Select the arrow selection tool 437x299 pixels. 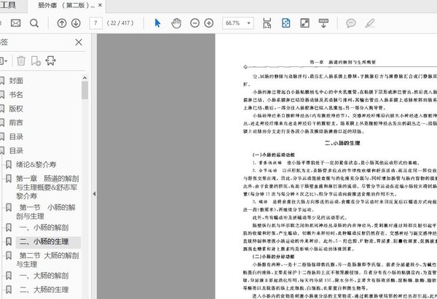157,23
